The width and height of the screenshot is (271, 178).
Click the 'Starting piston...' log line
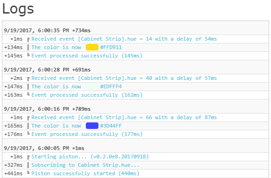90,157
